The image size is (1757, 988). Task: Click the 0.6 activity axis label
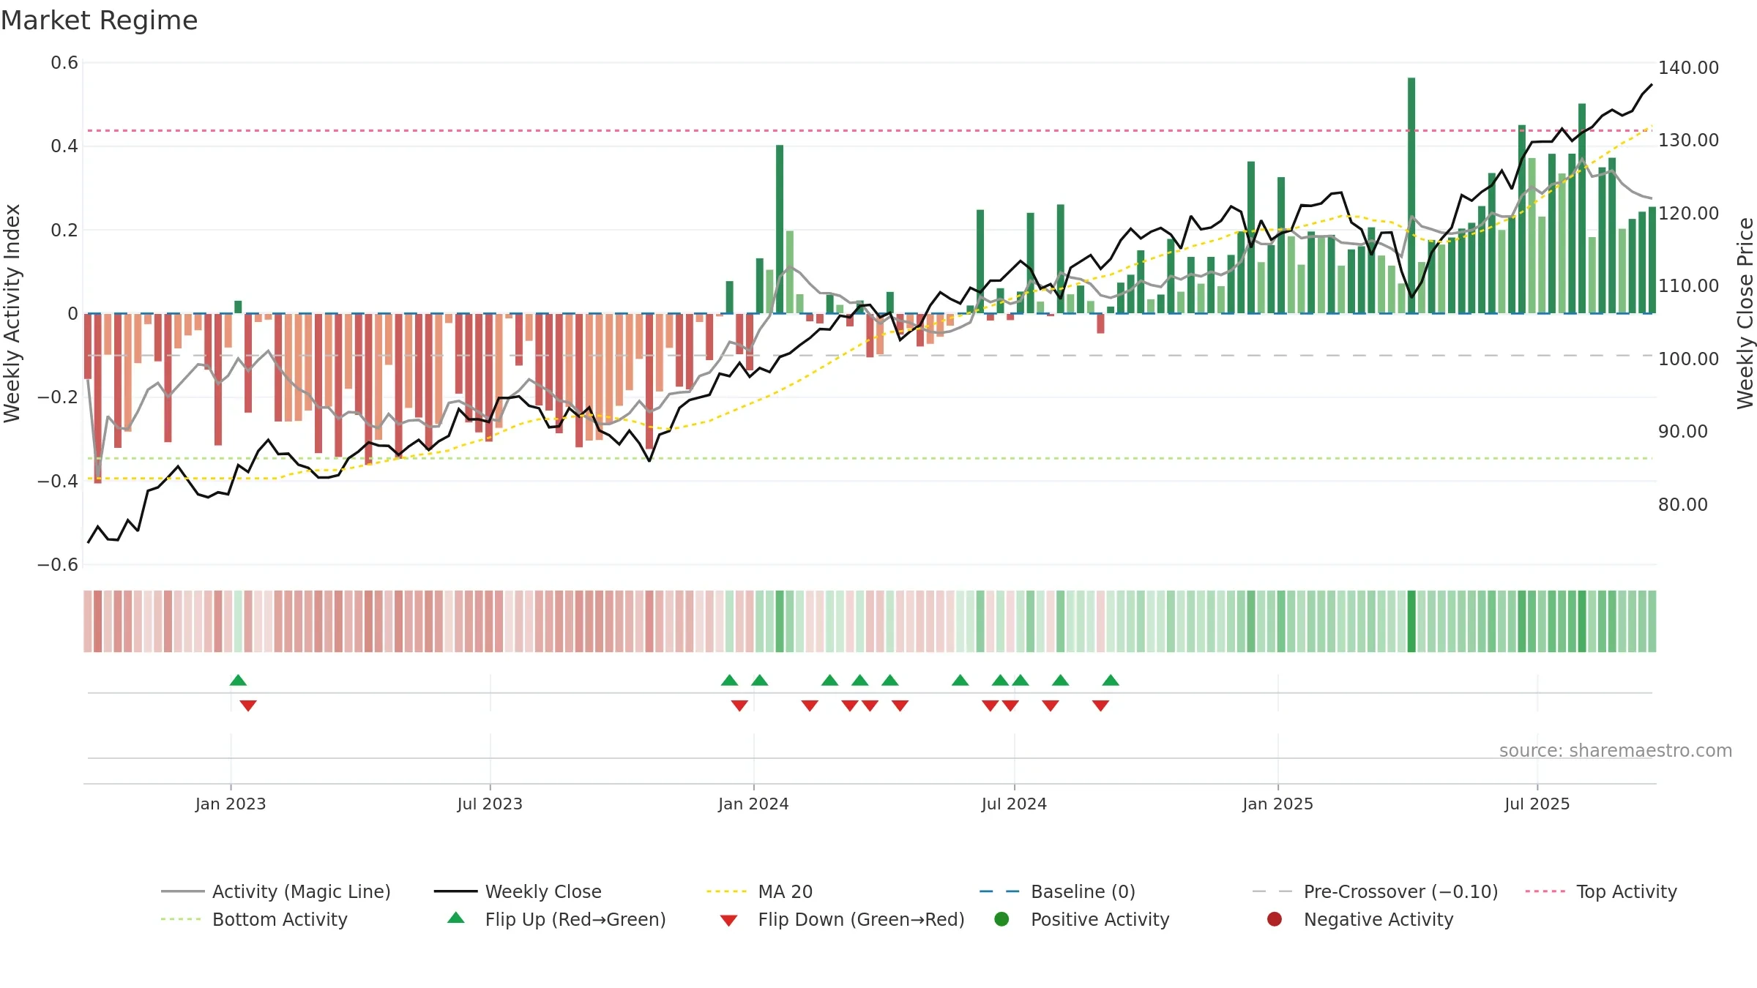[x=64, y=63]
